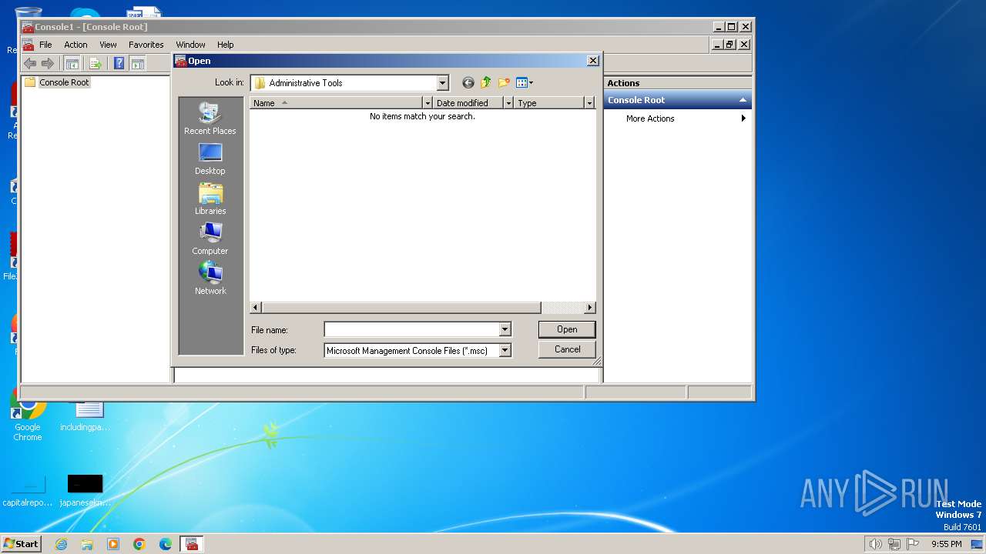The width and height of the screenshot is (986, 554).
Task: Expand the Files of type dropdown
Action: tap(505, 350)
